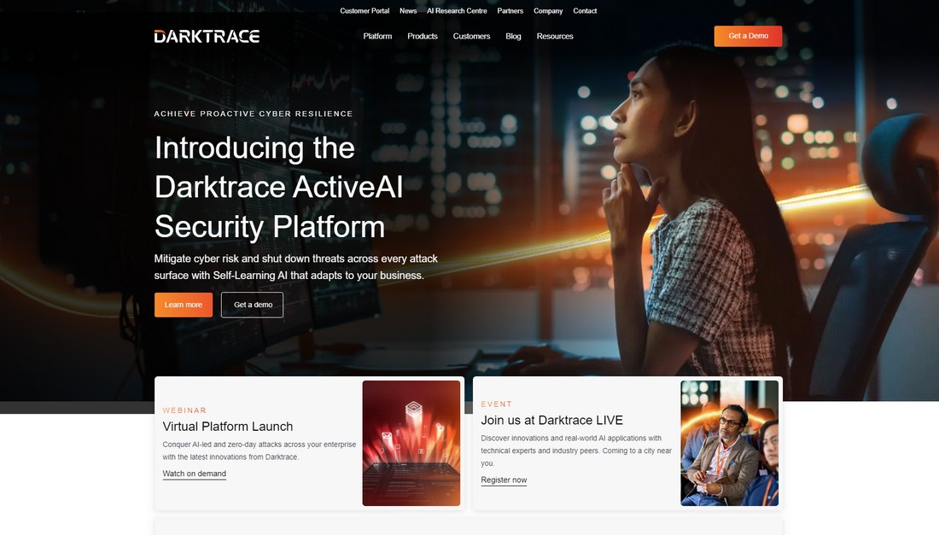The image size is (939, 535).
Task: Click the Darktrace LIVE event photo thumbnail
Action: [x=729, y=443]
